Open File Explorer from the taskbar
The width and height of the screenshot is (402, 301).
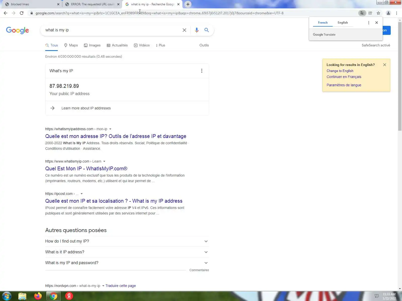[x=22, y=296]
